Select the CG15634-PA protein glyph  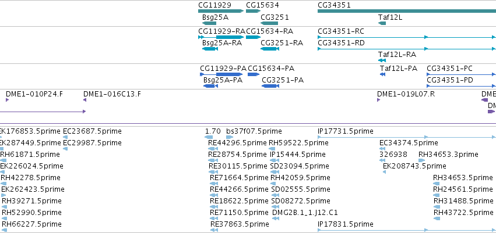click(254, 74)
